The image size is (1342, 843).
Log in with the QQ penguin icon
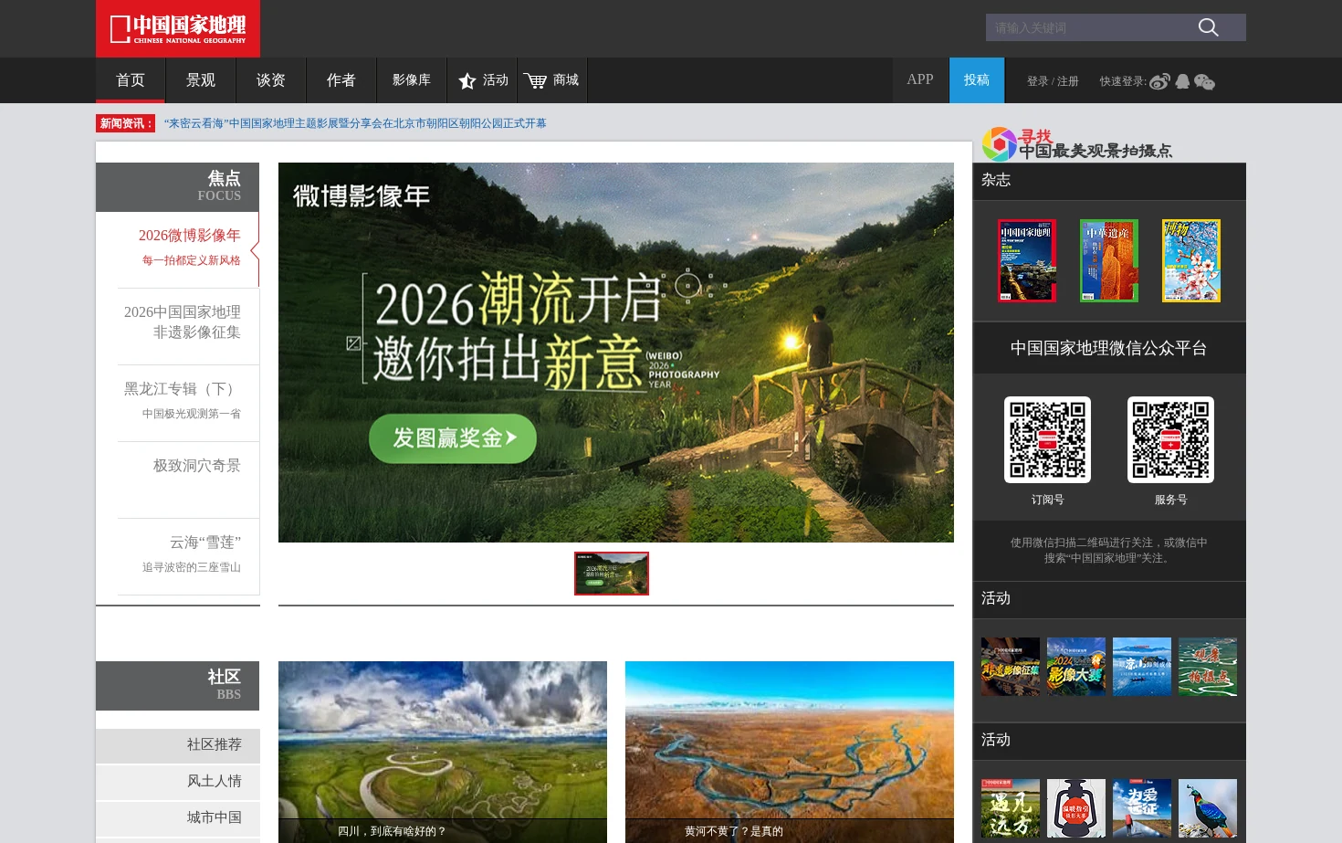1183,81
